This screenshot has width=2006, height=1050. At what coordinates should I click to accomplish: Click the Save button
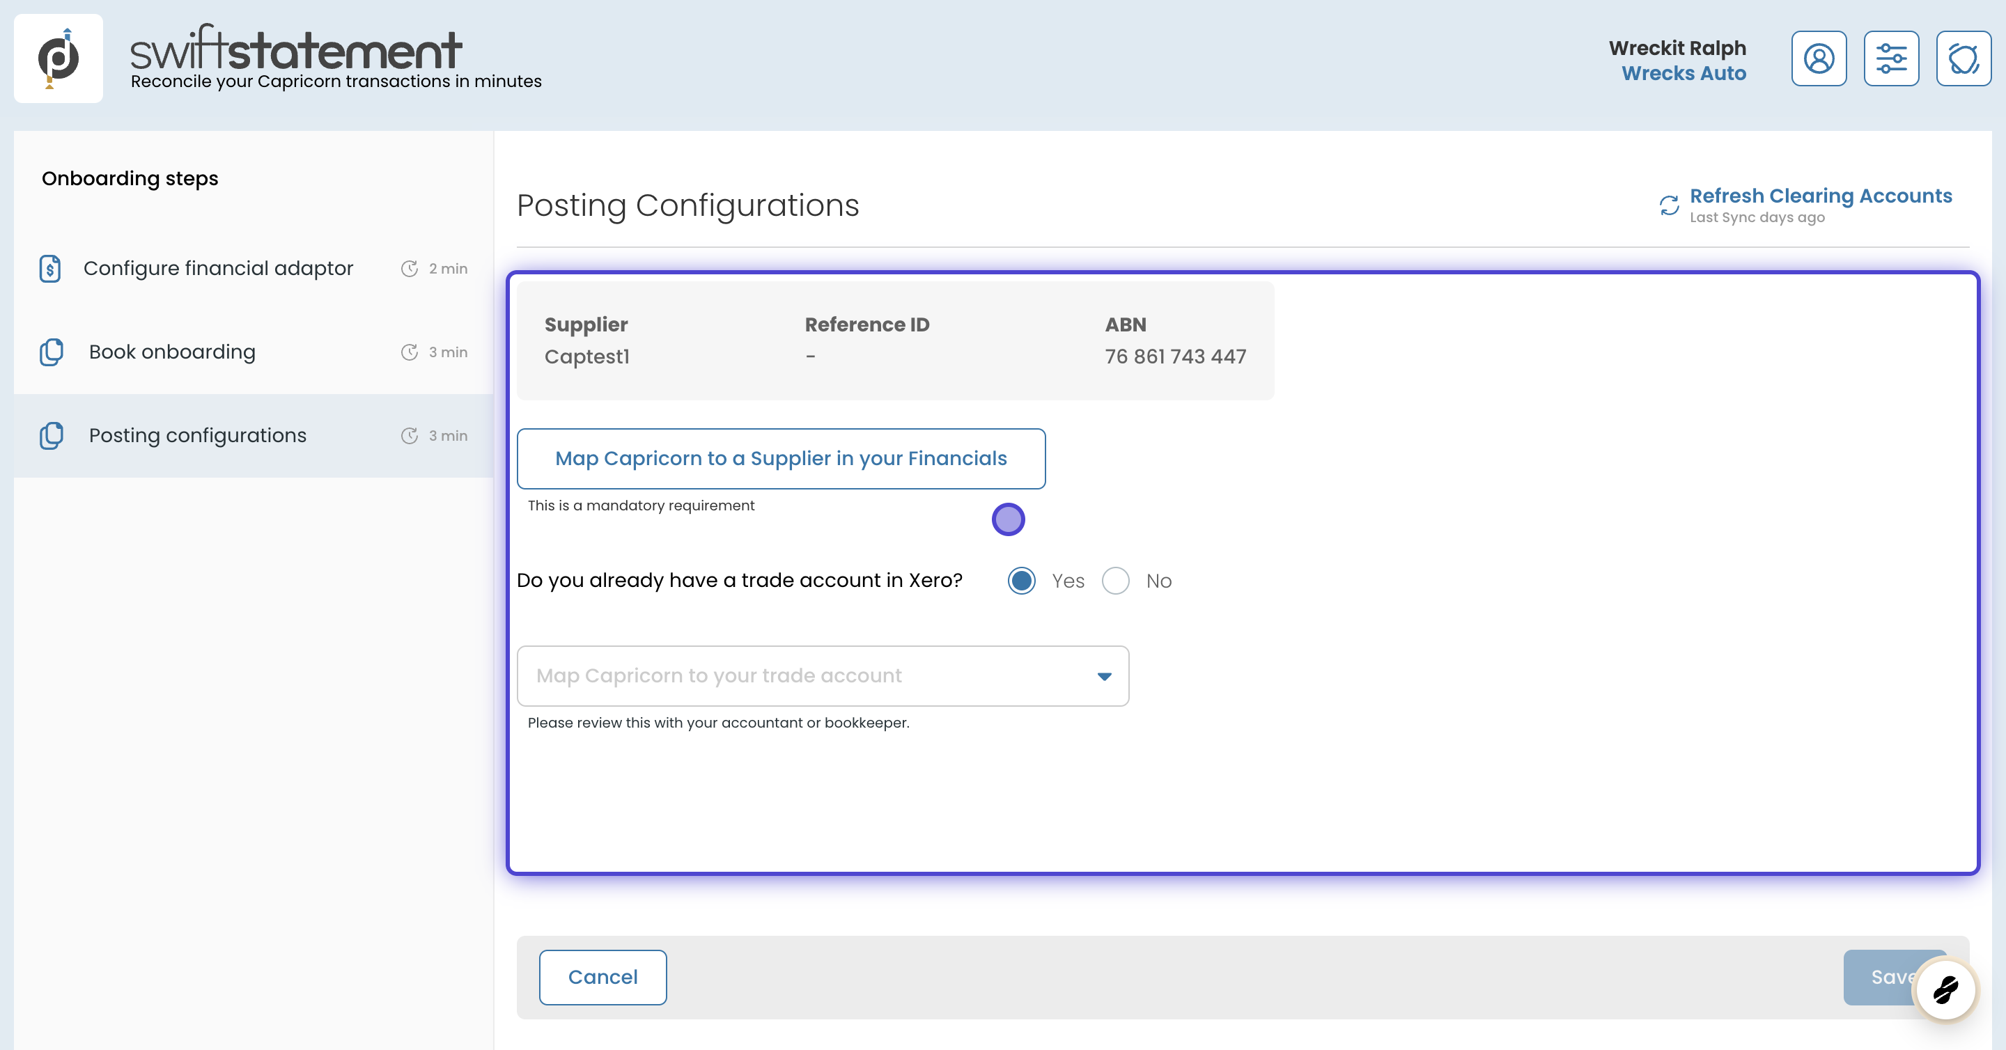point(1894,977)
